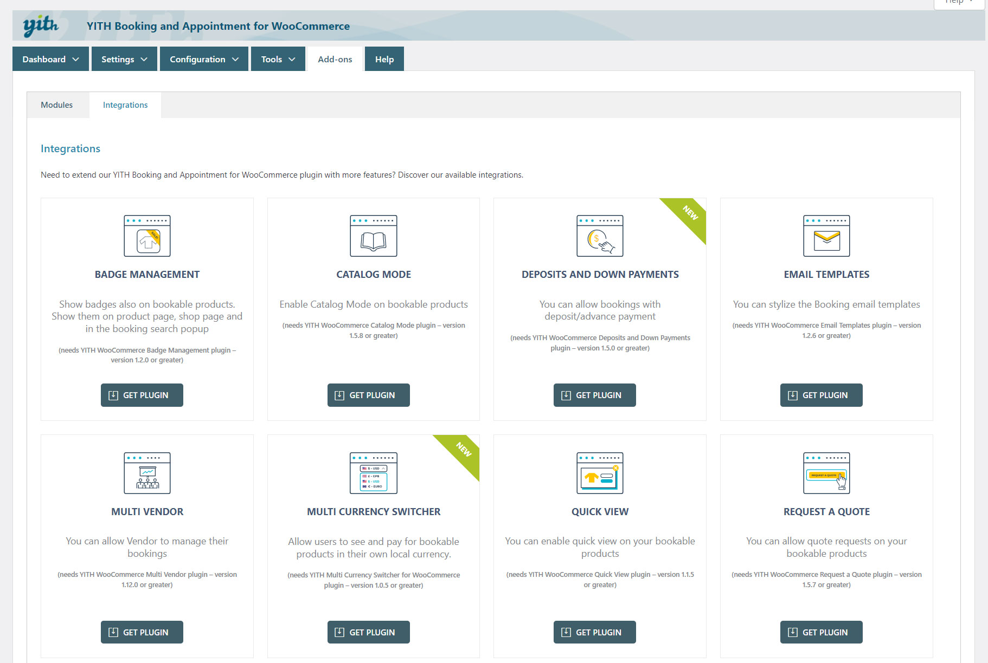Image resolution: width=988 pixels, height=663 pixels.
Task: Click the Quick View product window icon
Action: click(x=600, y=473)
